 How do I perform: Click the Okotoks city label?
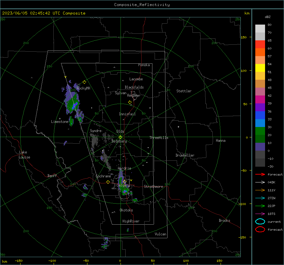coord(126,210)
